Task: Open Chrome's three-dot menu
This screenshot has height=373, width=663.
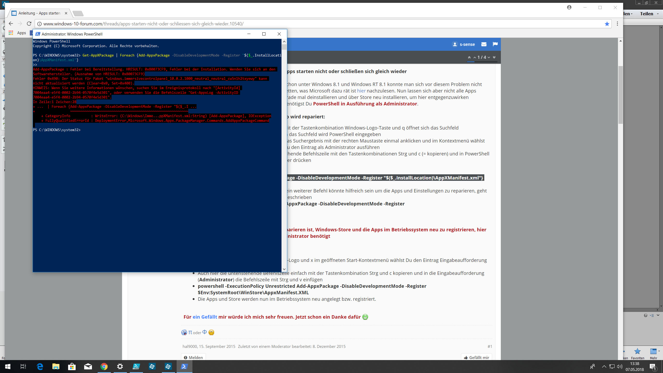Action: (x=617, y=24)
